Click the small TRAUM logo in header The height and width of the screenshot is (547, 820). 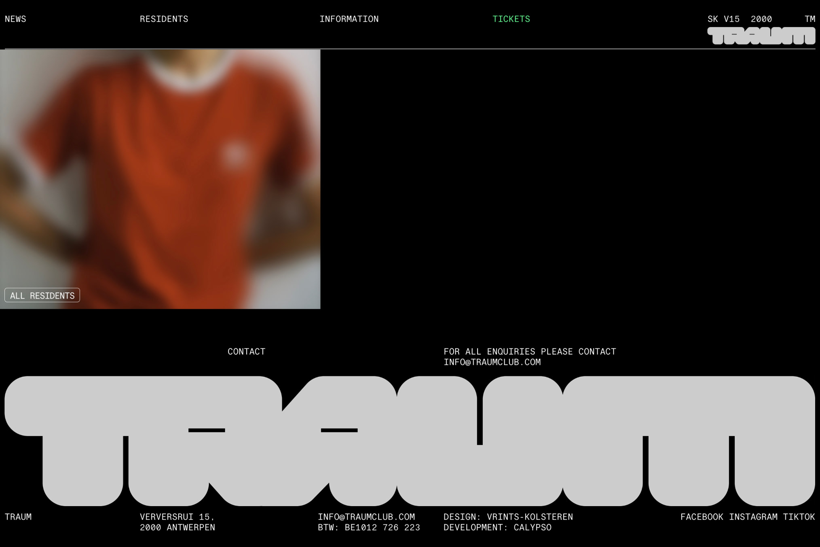point(761,36)
